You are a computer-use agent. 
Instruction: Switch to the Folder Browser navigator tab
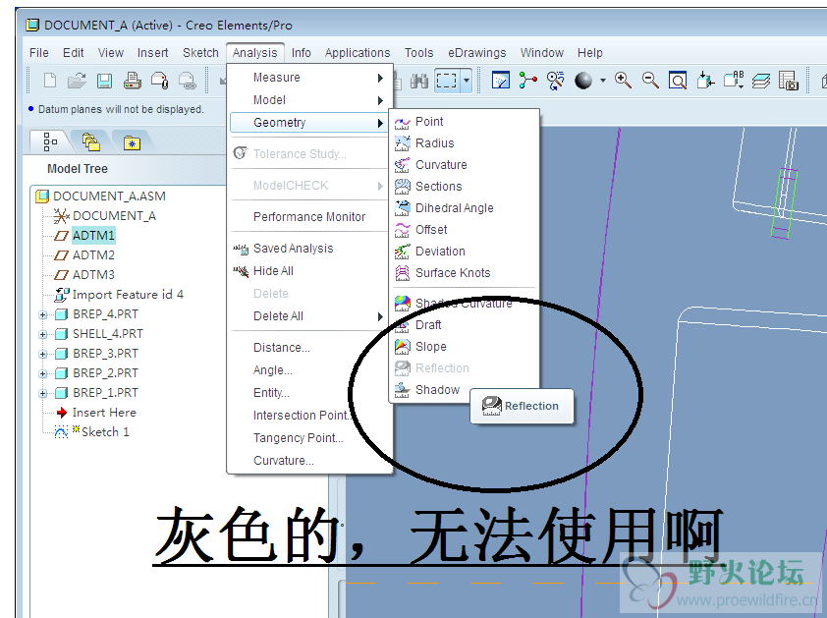tap(90, 141)
